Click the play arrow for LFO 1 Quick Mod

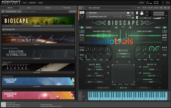click(x=108, y=73)
